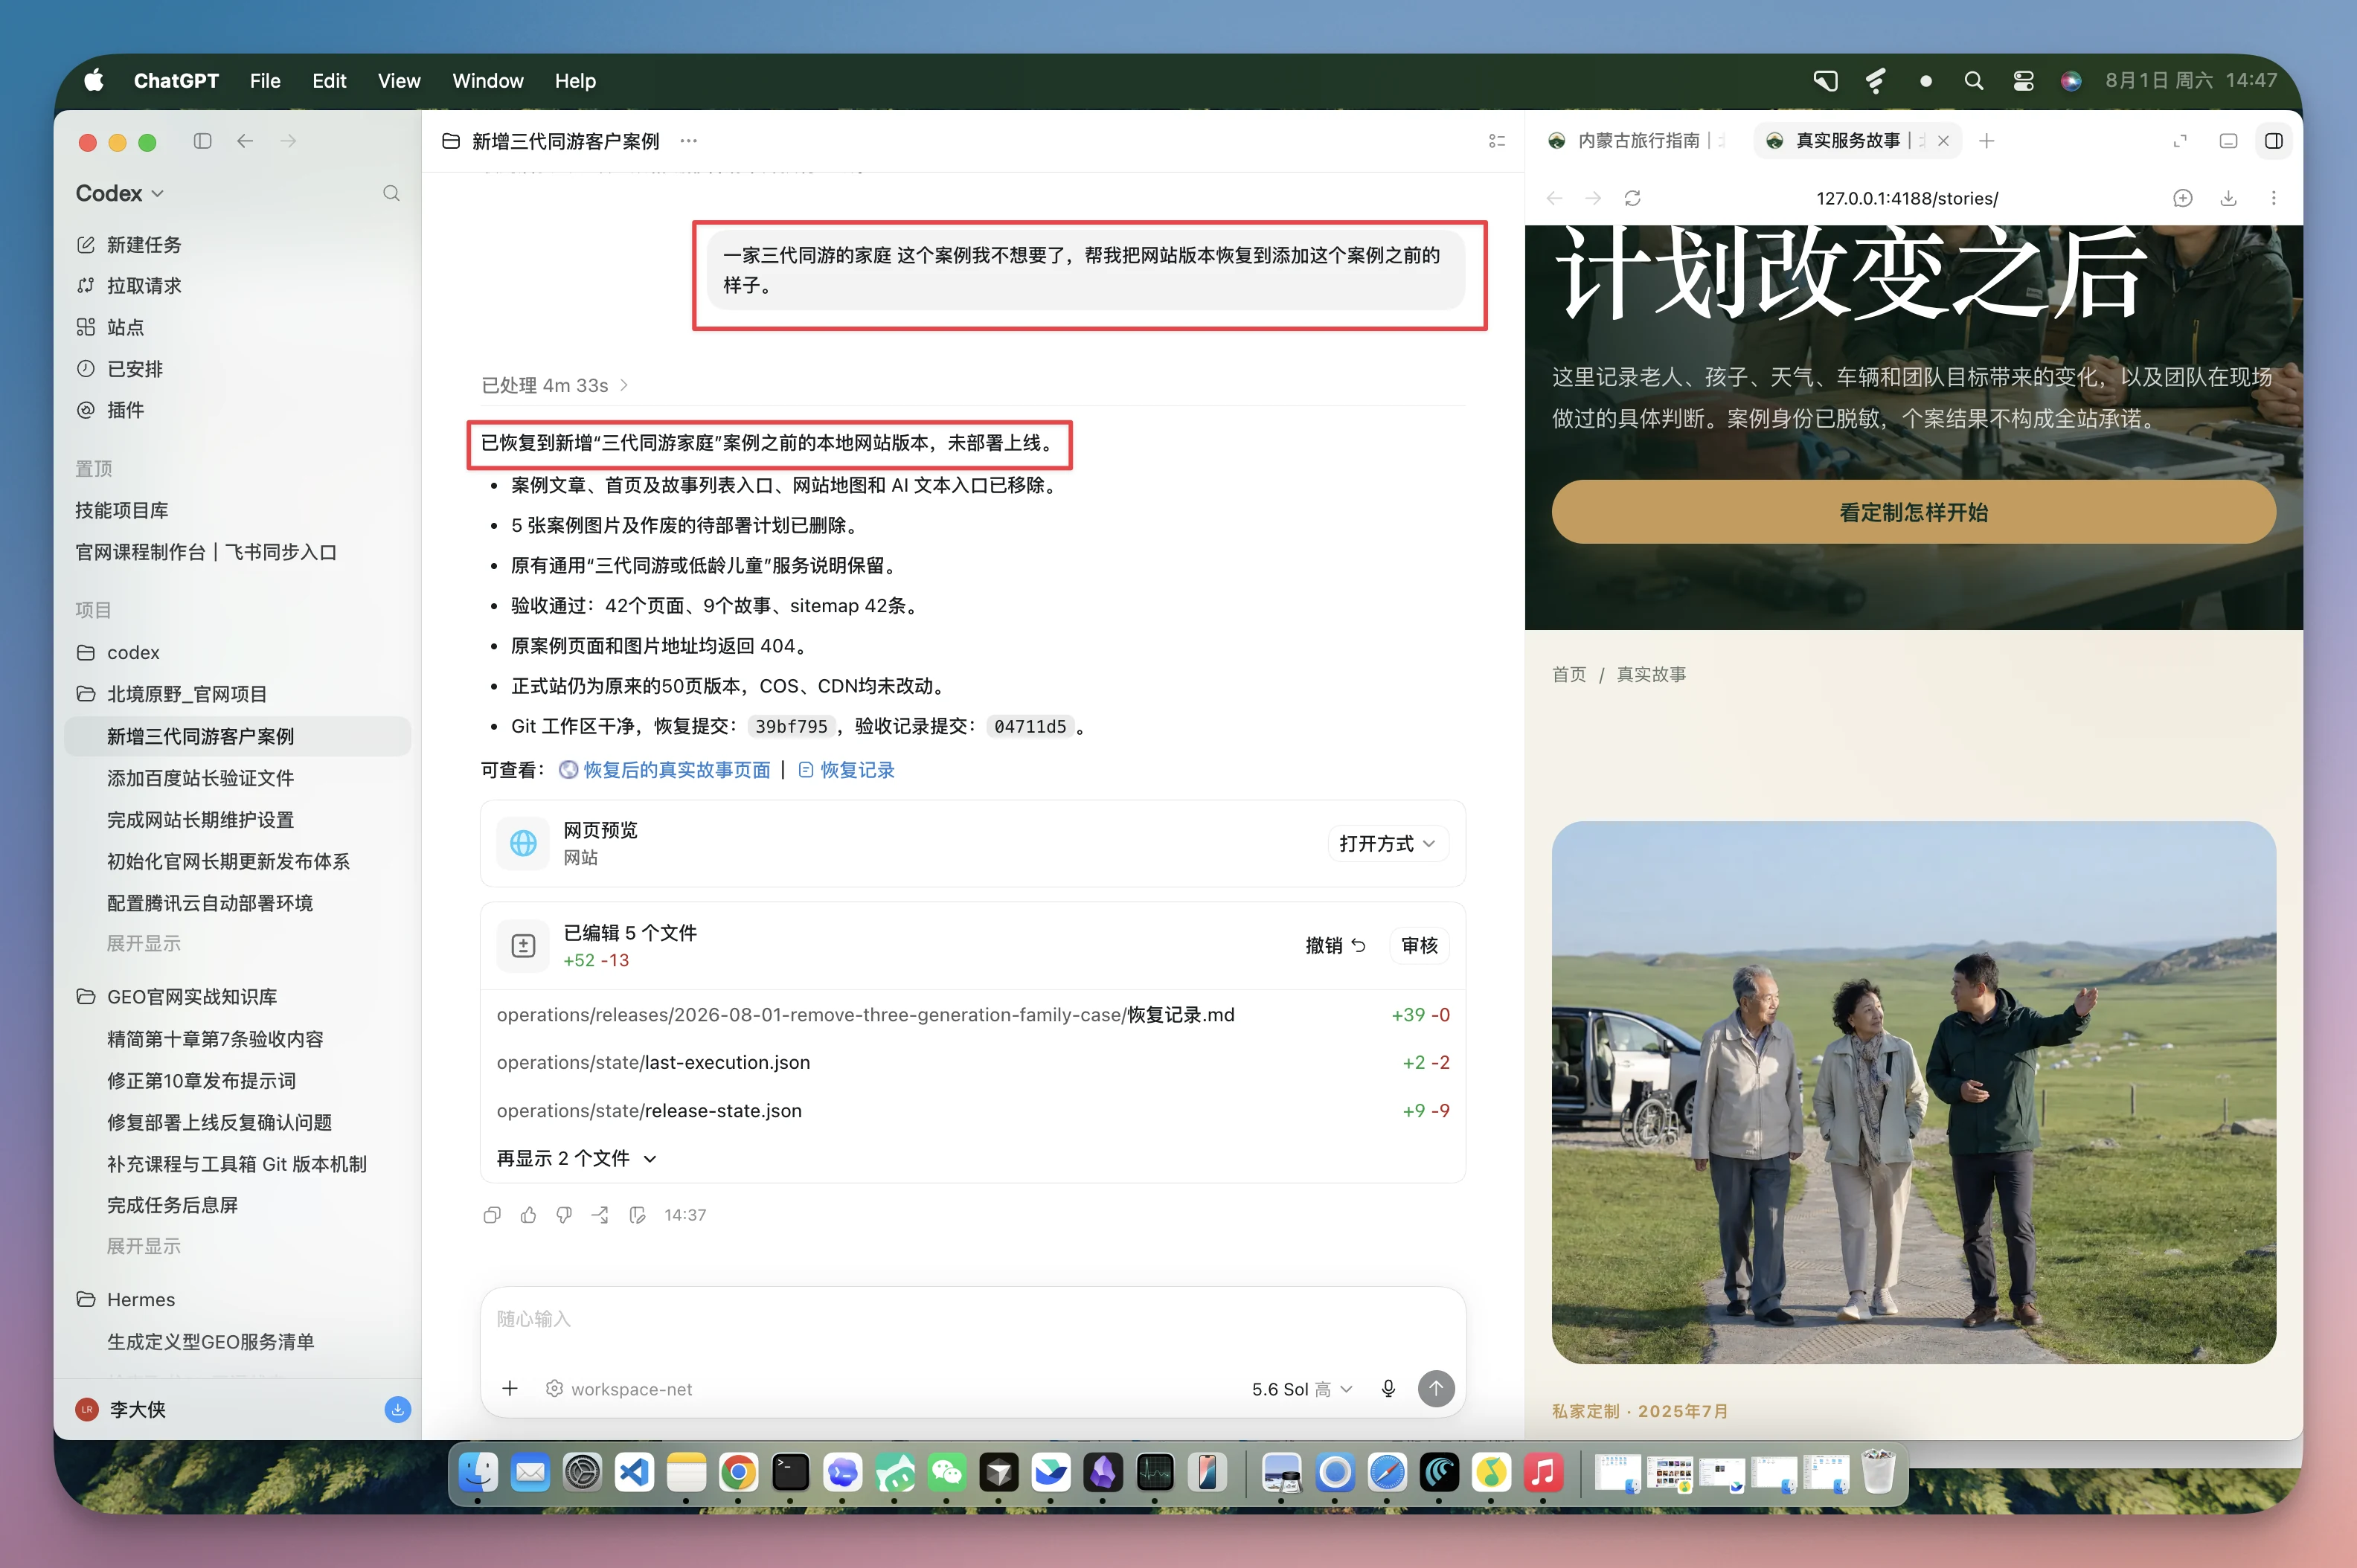Viewport: 2357px width, 1568px height.
Task: Share the response via share icon
Action: tap(600, 1215)
